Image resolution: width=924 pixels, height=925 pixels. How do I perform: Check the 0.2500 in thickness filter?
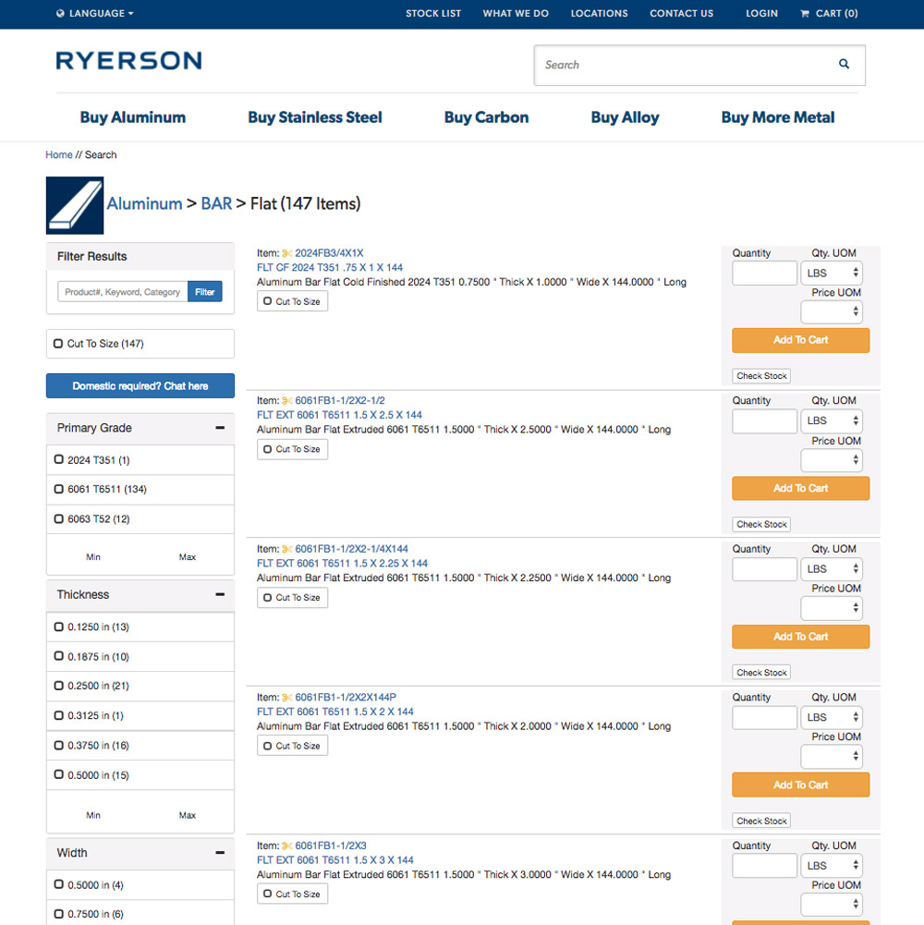(x=58, y=686)
